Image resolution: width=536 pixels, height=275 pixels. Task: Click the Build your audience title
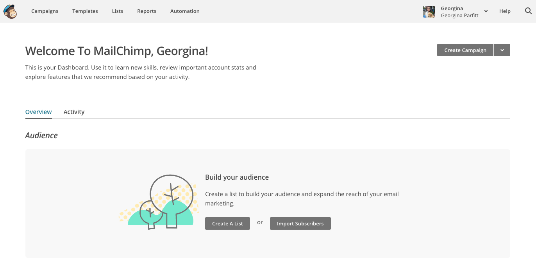[x=237, y=177]
